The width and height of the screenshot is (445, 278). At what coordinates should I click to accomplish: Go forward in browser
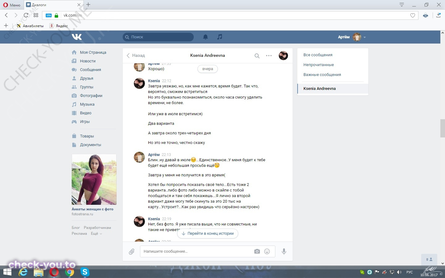(16, 15)
